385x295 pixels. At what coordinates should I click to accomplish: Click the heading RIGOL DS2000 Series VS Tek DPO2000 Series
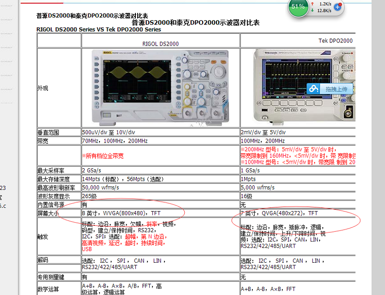click(x=99, y=29)
